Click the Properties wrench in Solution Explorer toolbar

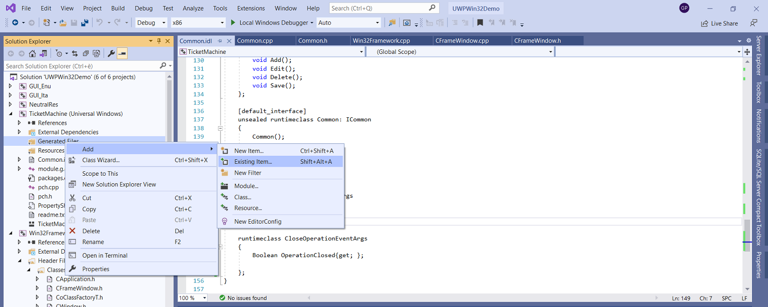tap(111, 53)
